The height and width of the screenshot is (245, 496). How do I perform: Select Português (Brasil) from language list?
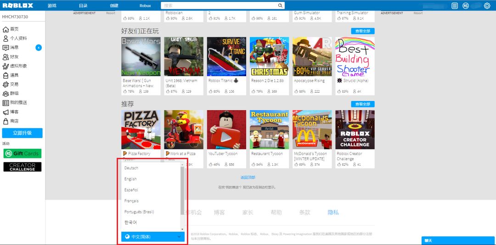coord(139,212)
